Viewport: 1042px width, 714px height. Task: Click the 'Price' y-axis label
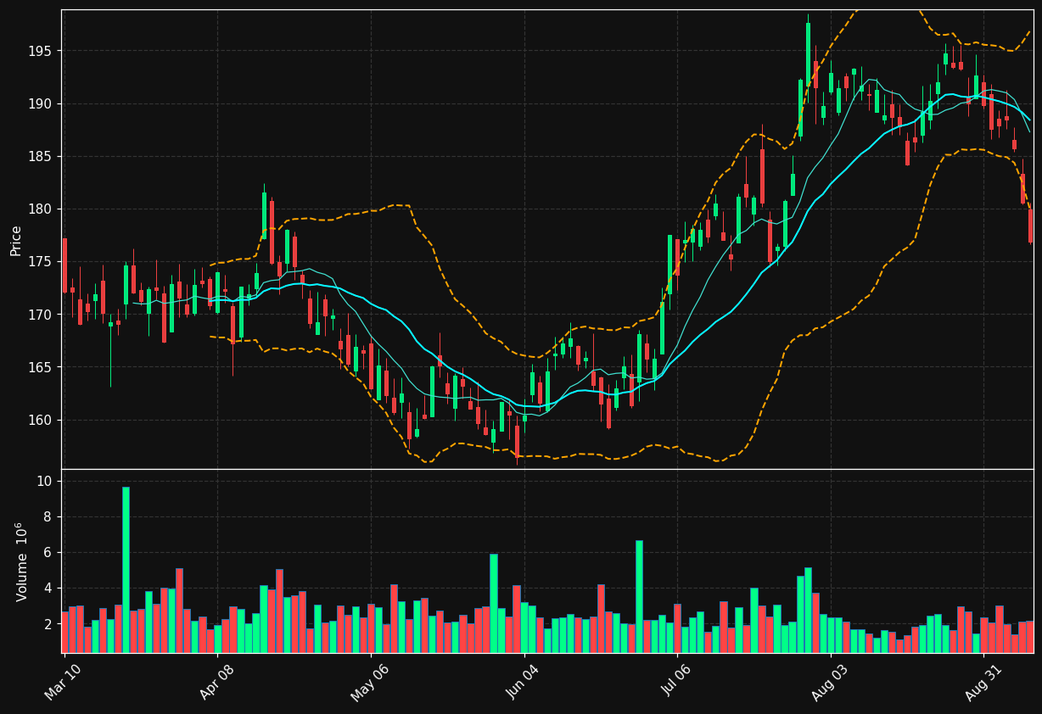(16, 240)
